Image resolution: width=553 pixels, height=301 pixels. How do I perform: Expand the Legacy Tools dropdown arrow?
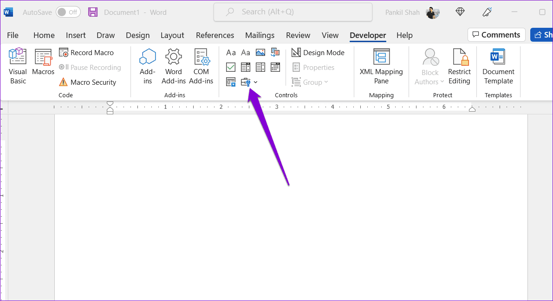(x=256, y=82)
